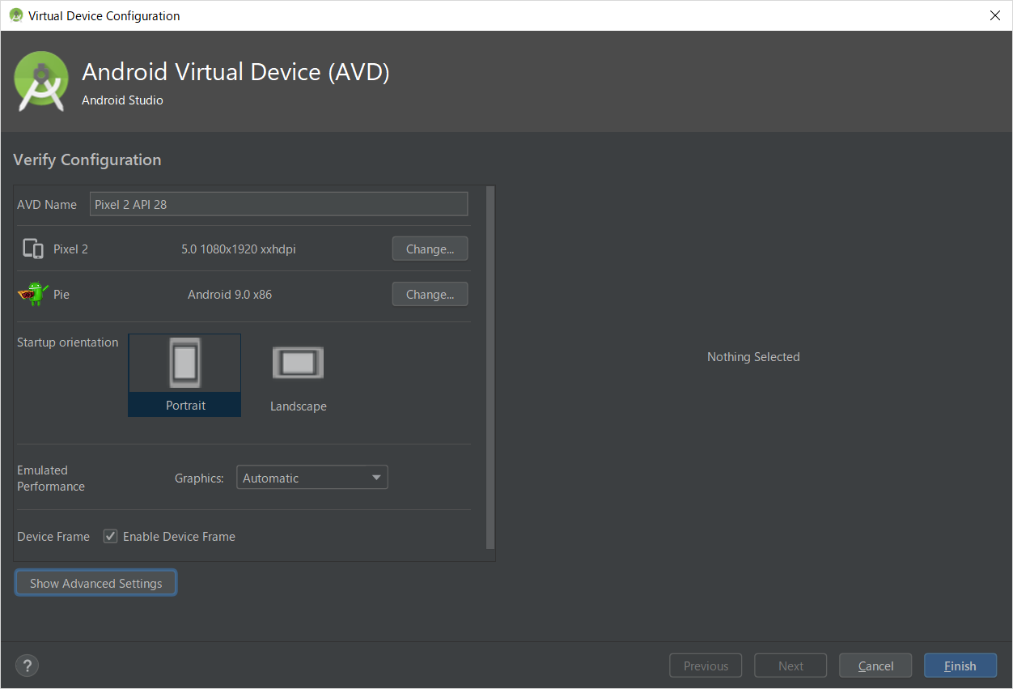The height and width of the screenshot is (689, 1013).
Task: Click the help question mark icon
Action: pos(27,666)
